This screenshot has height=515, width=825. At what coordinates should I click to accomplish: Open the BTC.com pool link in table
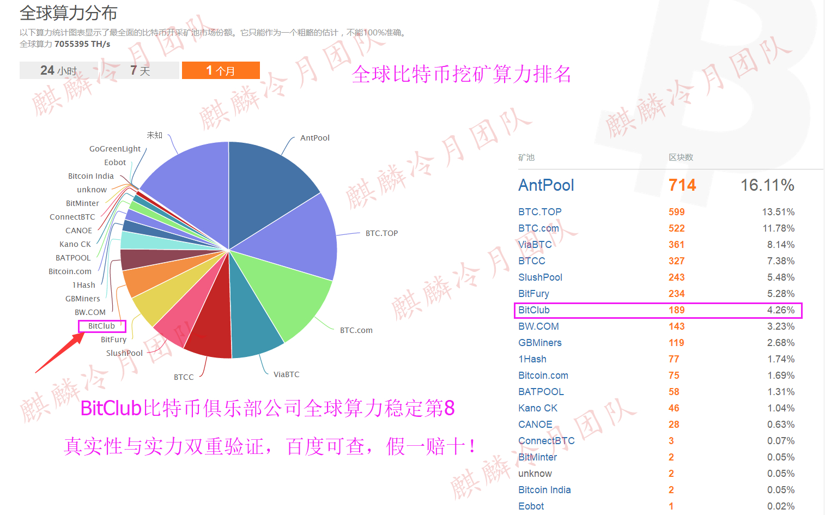[x=538, y=228]
